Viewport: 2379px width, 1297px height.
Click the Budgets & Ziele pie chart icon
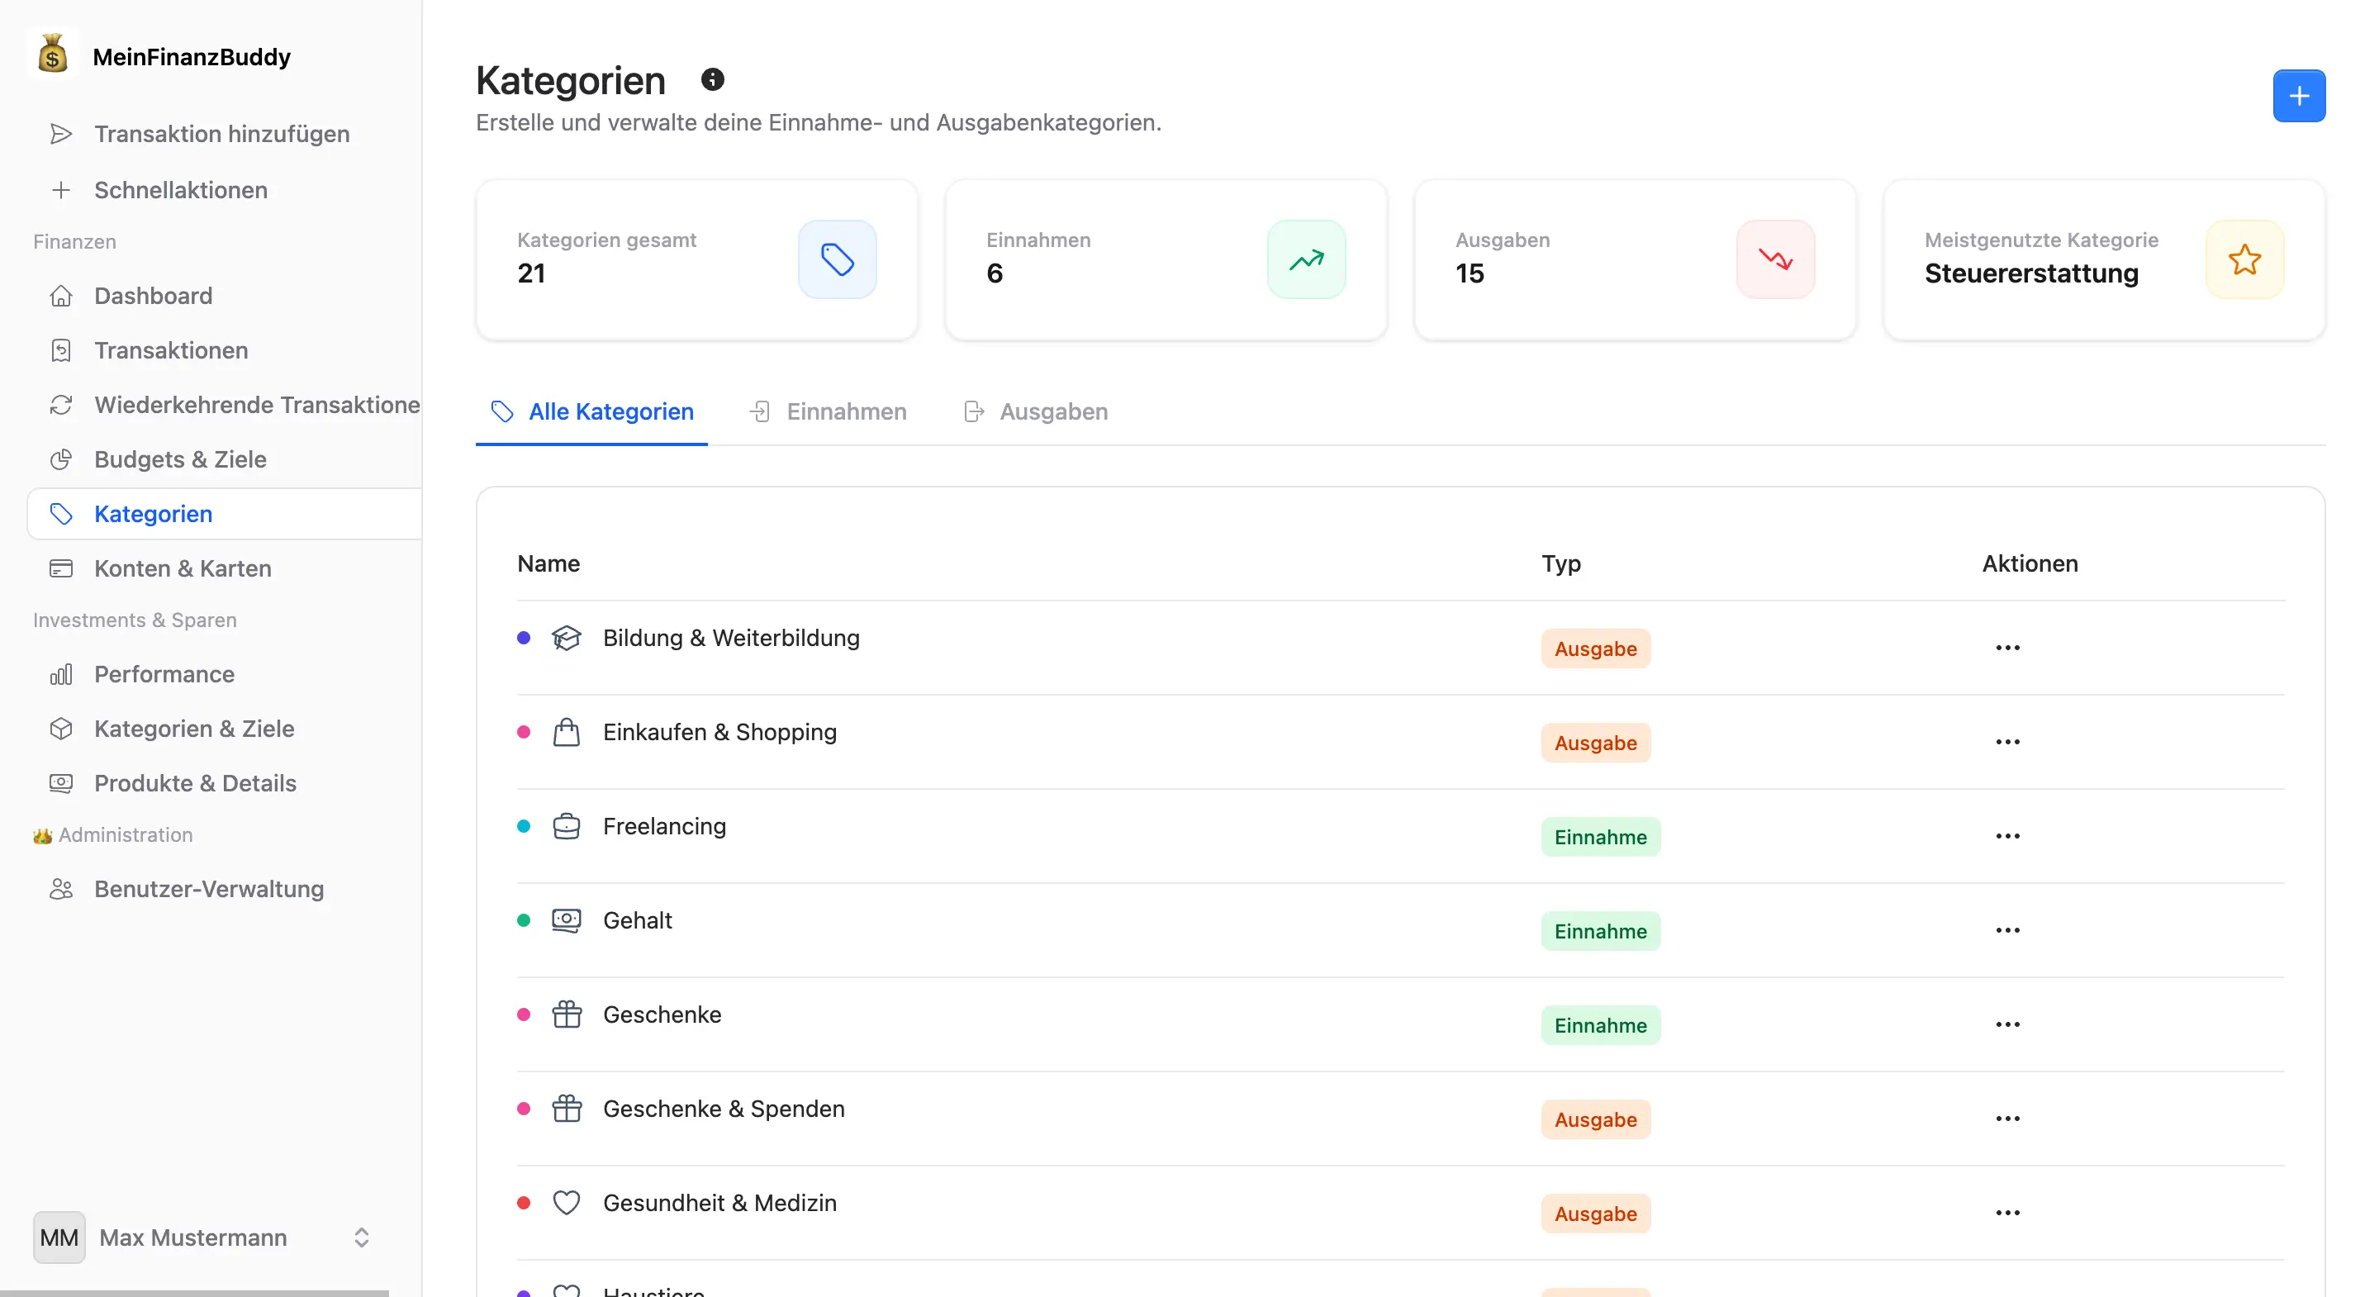61,459
